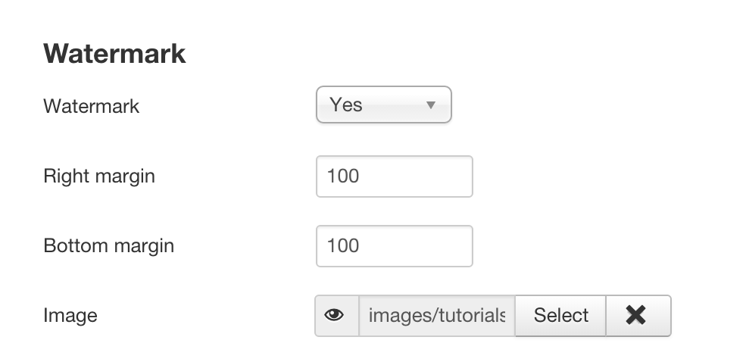This screenshot has width=746, height=362.
Task: Remove the watermark image file path
Action: (x=638, y=315)
